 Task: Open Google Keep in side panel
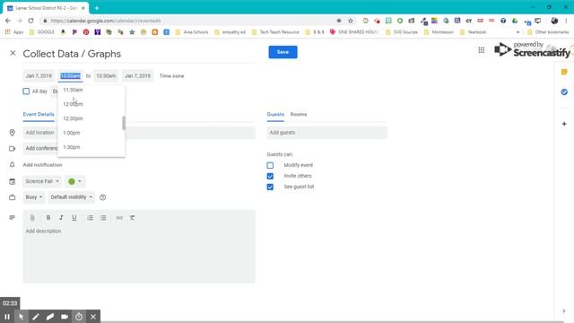pos(564,72)
